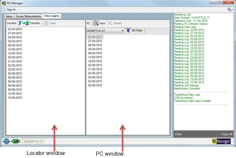Select 30/04/2015 in the PC list
This screenshot has height=158, width=236.
click(95, 49)
